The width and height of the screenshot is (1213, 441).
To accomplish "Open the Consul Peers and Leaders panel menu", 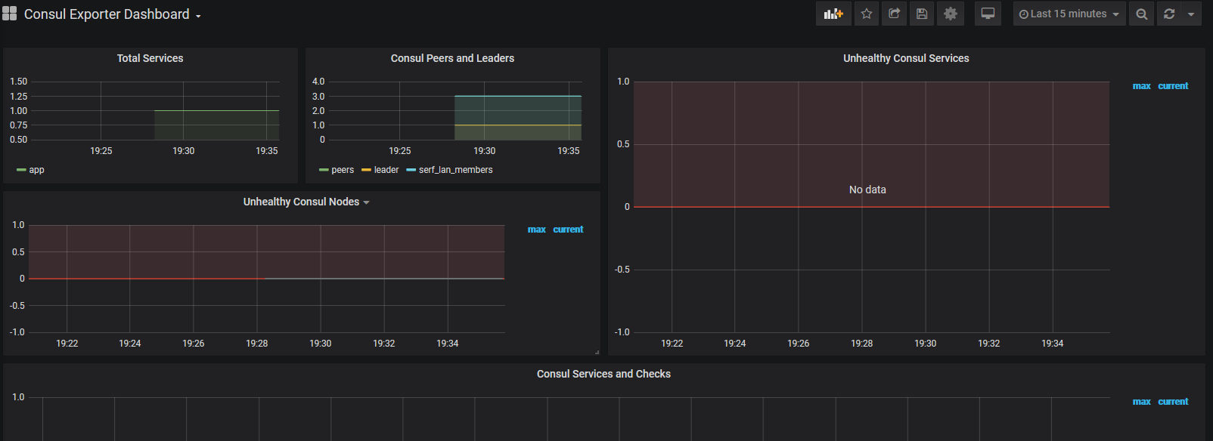I will pyautogui.click(x=452, y=58).
